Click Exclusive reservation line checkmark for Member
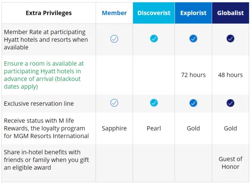 coord(114,103)
